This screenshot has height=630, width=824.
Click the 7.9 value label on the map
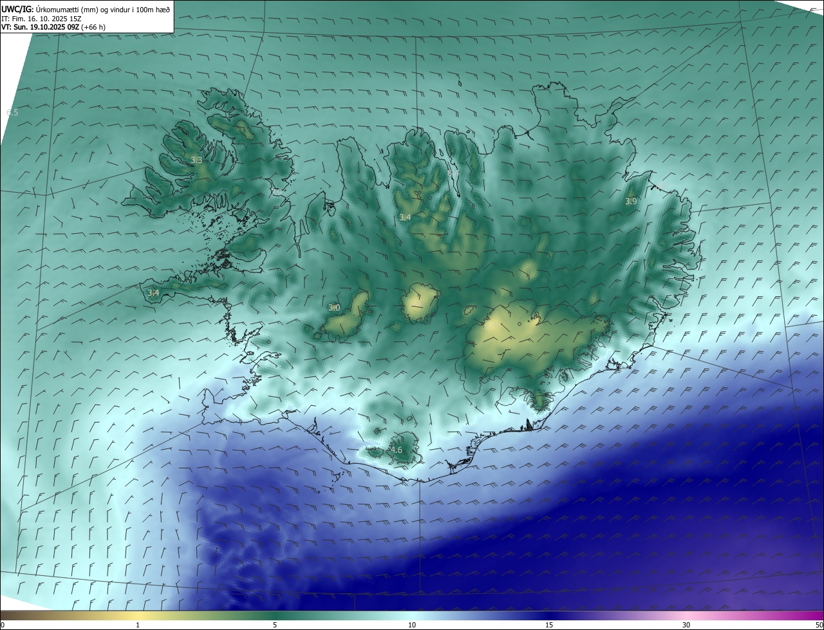click(277, 191)
